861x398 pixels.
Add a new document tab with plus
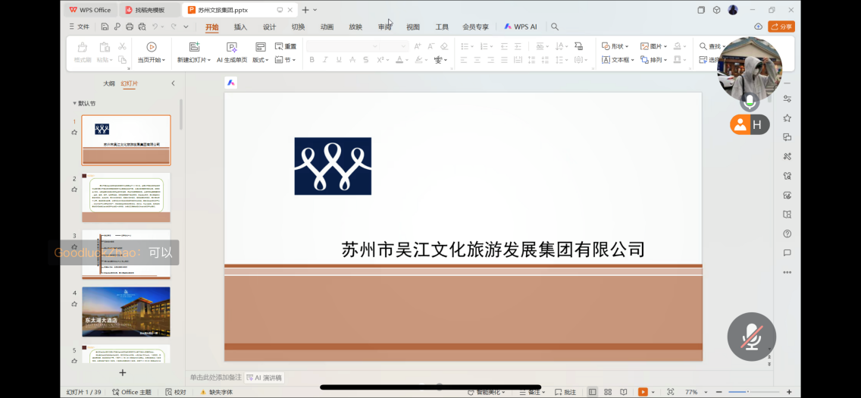pyautogui.click(x=305, y=10)
